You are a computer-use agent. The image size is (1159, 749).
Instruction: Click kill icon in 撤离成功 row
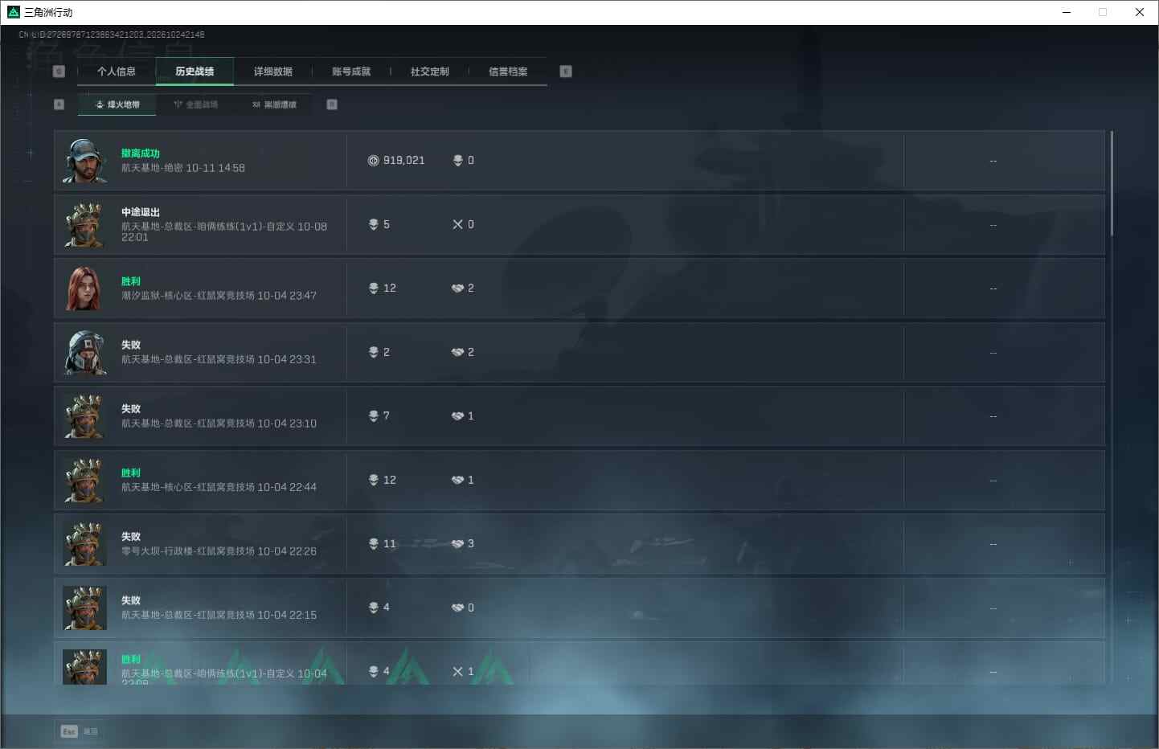point(458,161)
